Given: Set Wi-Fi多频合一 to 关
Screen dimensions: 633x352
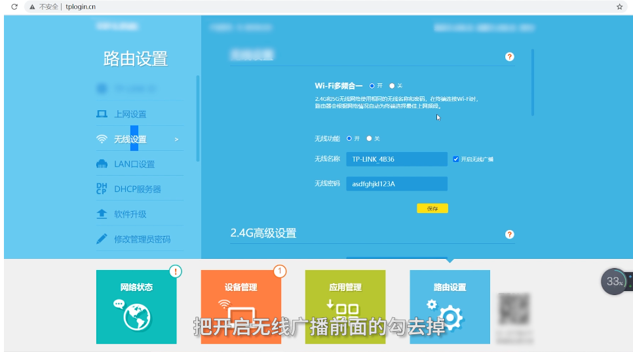Looking at the screenshot, I should [x=392, y=85].
